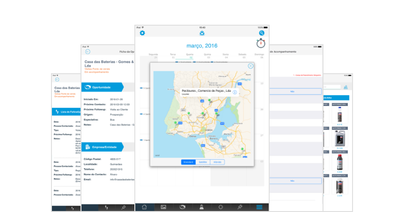Open the person contacts bottom tab
This screenshot has width=404, height=212.
coord(202,207)
